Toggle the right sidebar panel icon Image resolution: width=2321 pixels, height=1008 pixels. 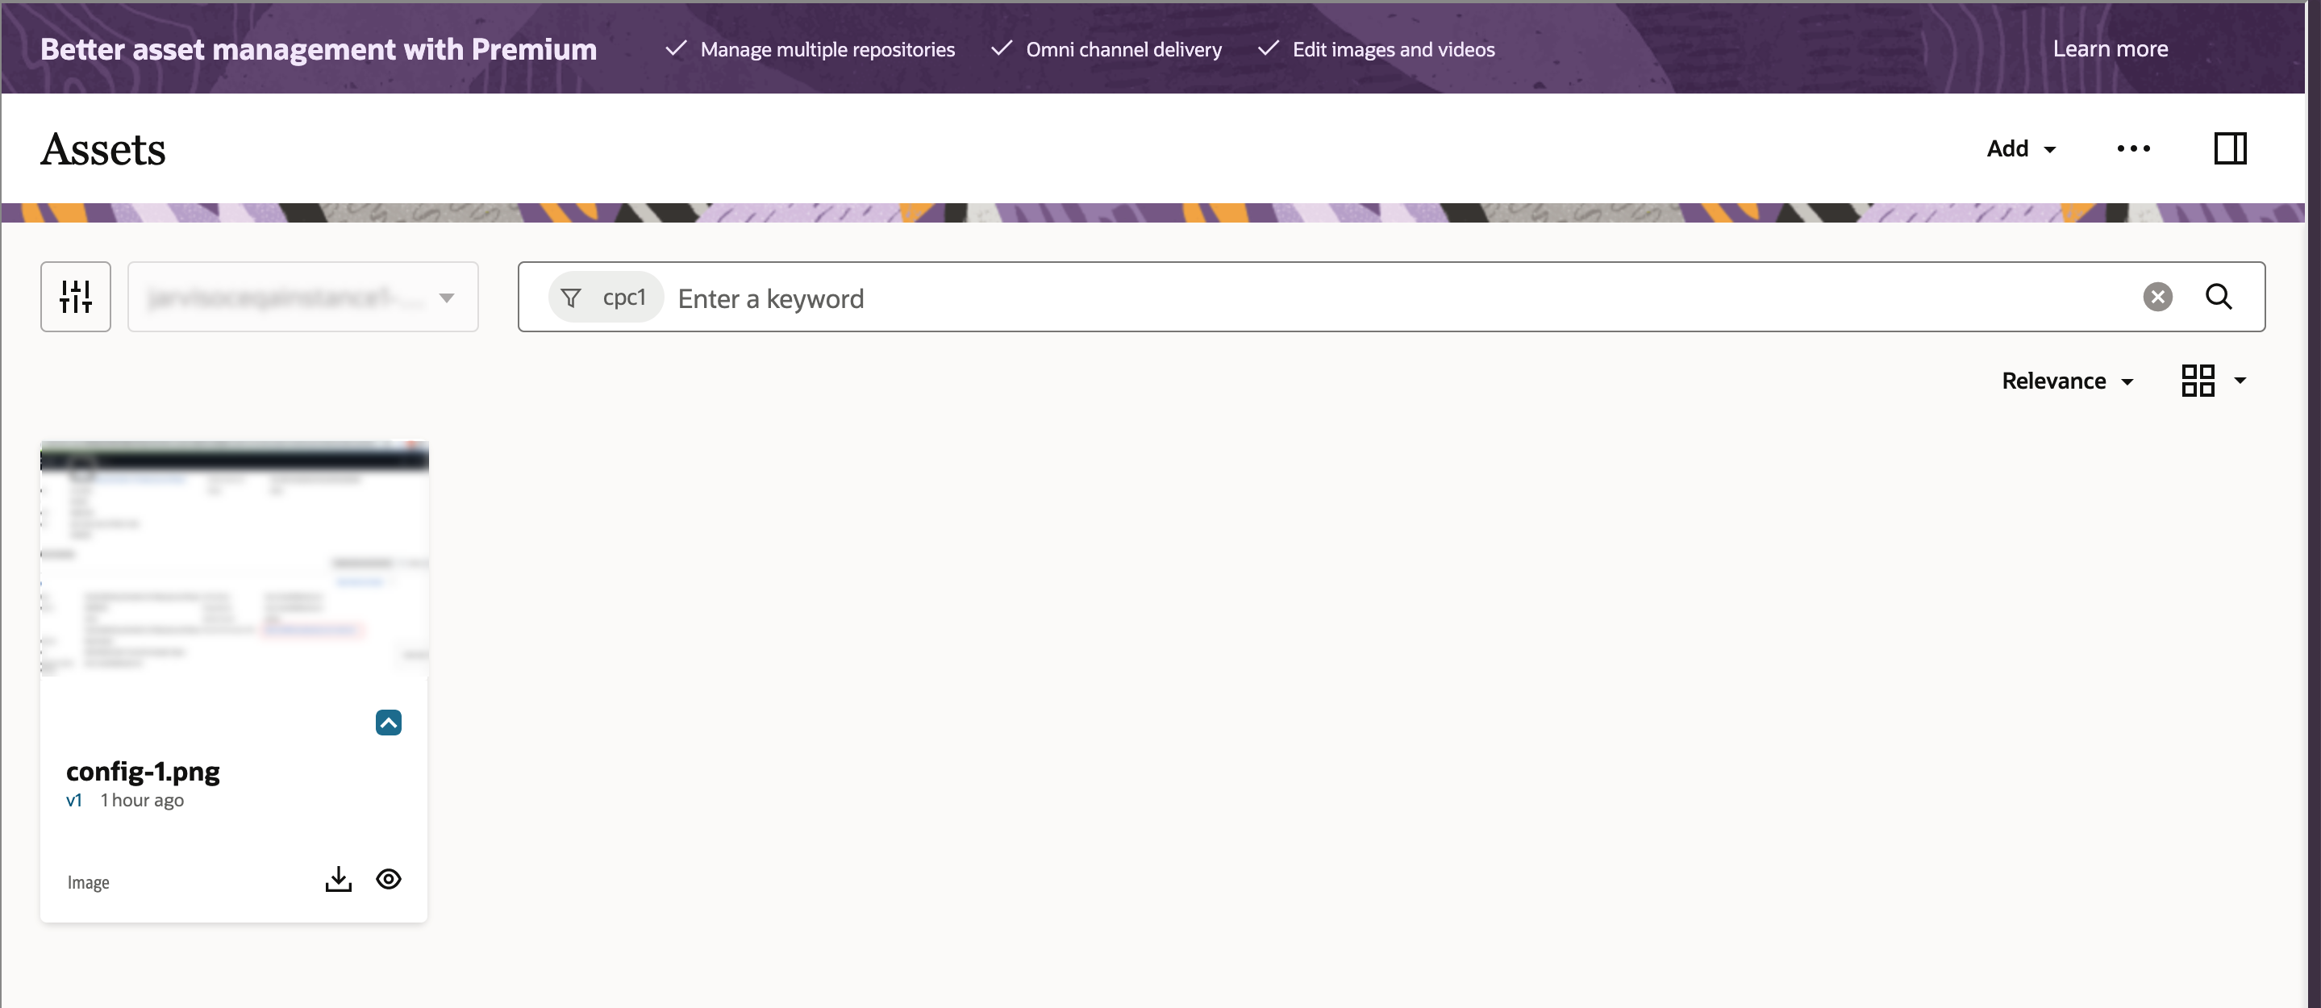coord(2230,148)
